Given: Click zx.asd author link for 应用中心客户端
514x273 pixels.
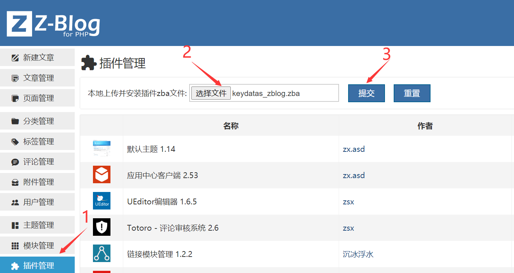Looking at the screenshot, I should [x=354, y=175].
